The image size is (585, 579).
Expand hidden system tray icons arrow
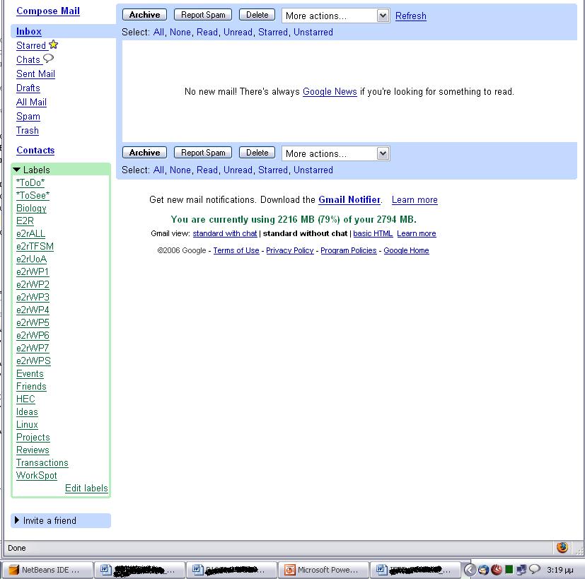point(470,570)
